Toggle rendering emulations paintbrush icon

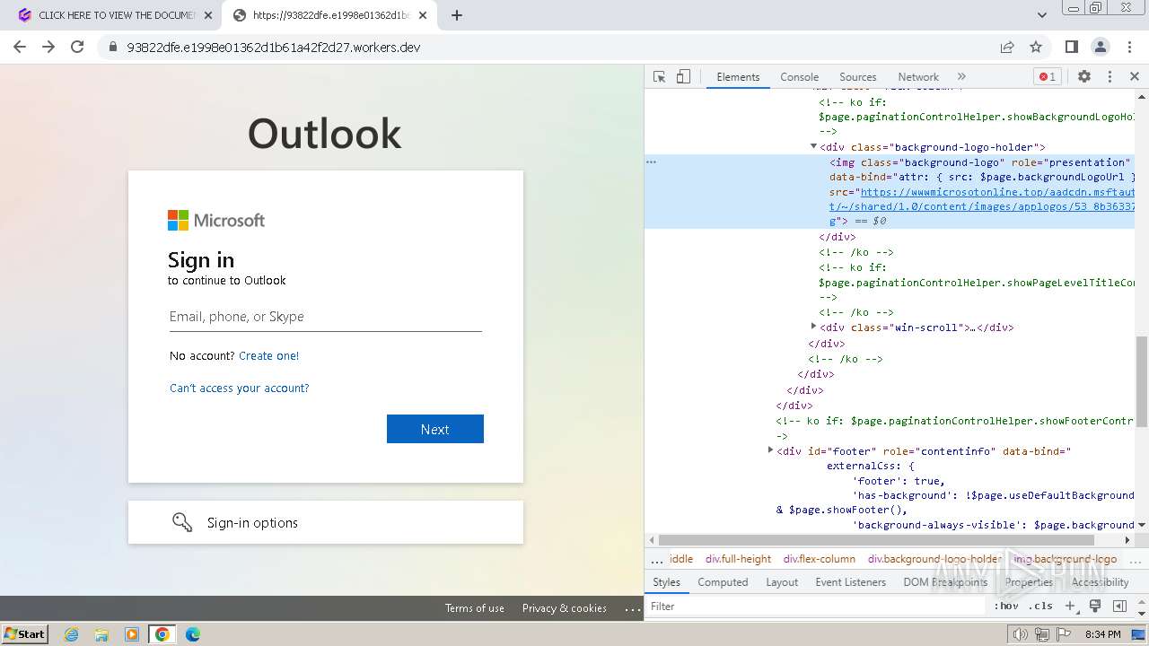tap(1095, 607)
